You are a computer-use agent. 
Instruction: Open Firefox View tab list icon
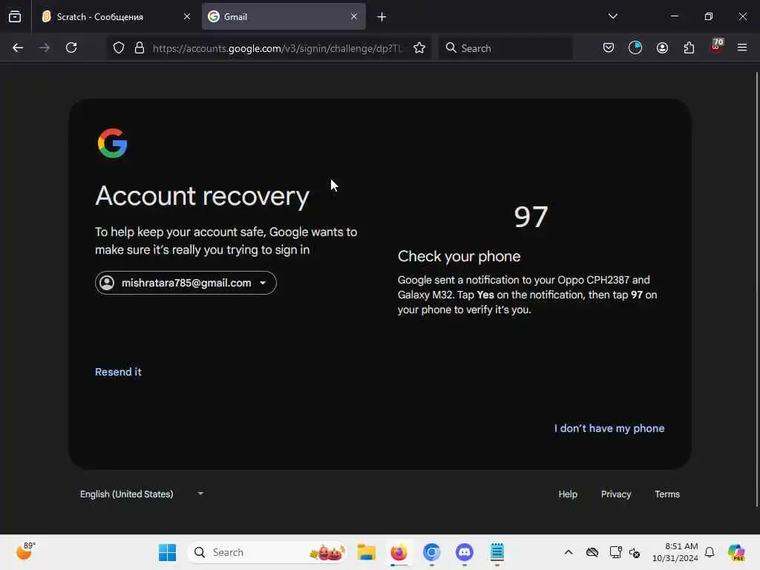15,16
